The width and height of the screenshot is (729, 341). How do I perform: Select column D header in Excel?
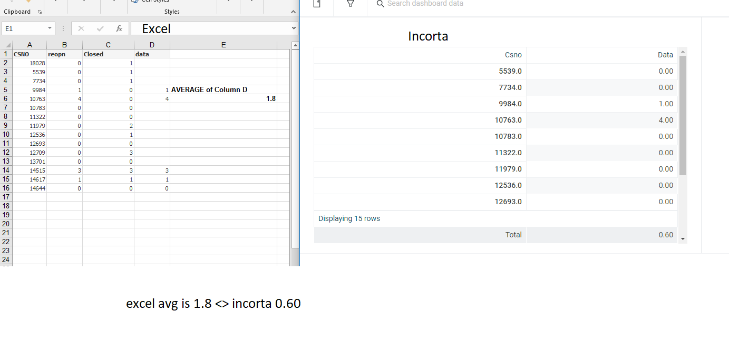(152, 45)
